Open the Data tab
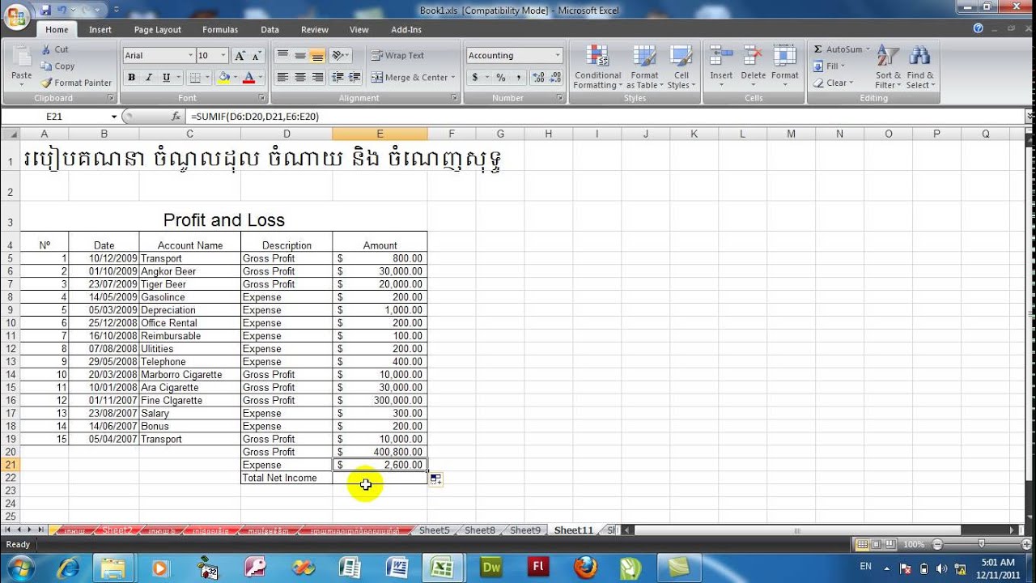 pyautogui.click(x=270, y=30)
